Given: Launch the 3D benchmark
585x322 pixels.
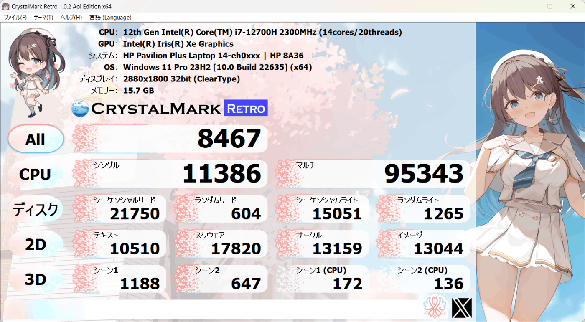Looking at the screenshot, I should (36, 279).
